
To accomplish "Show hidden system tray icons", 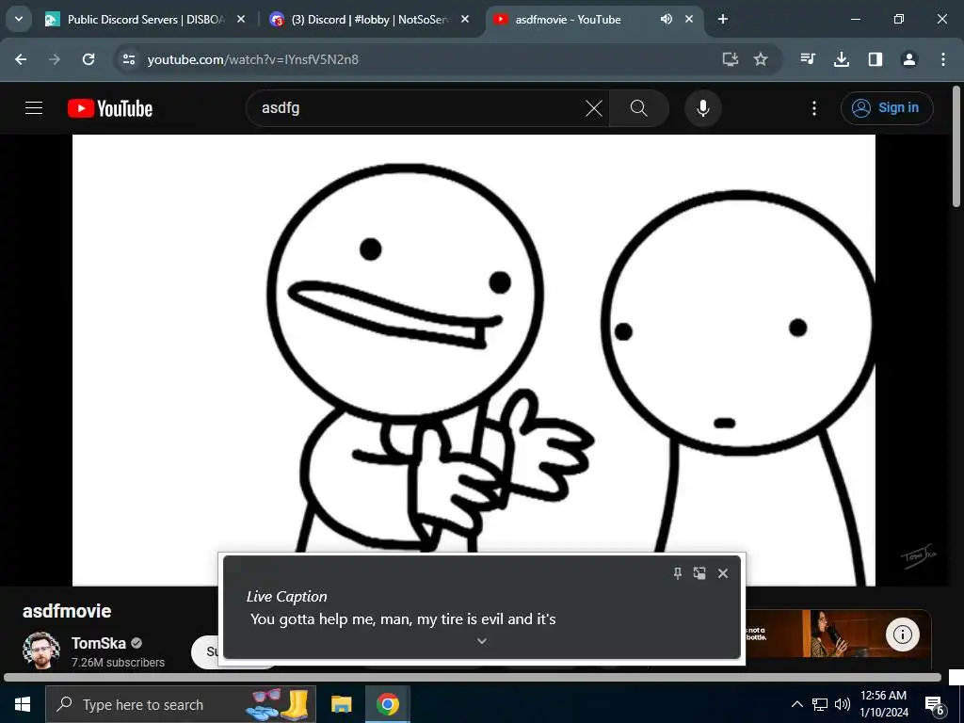I will tap(796, 704).
